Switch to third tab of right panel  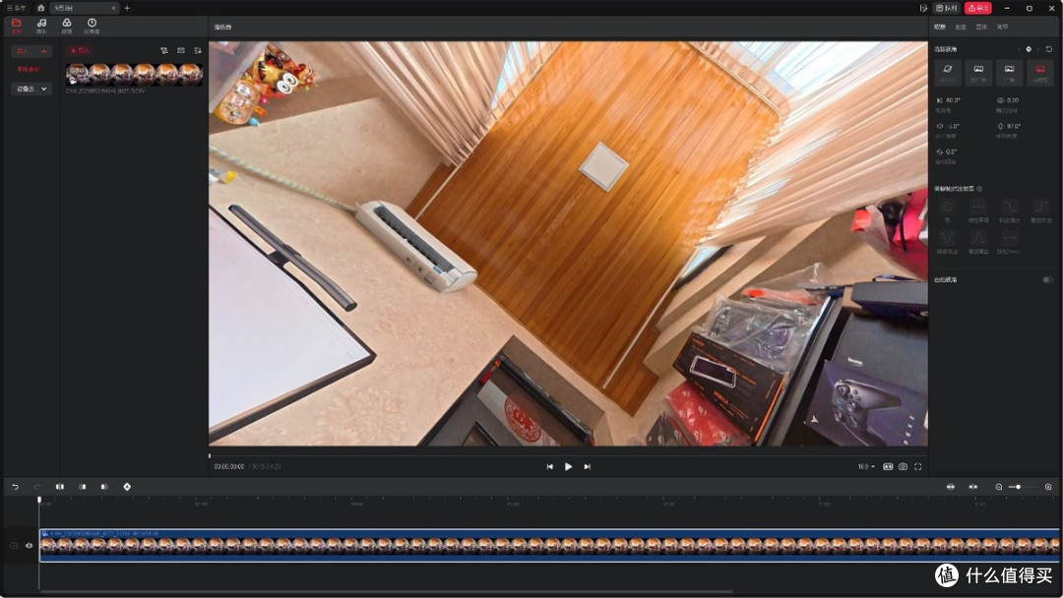[981, 28]
